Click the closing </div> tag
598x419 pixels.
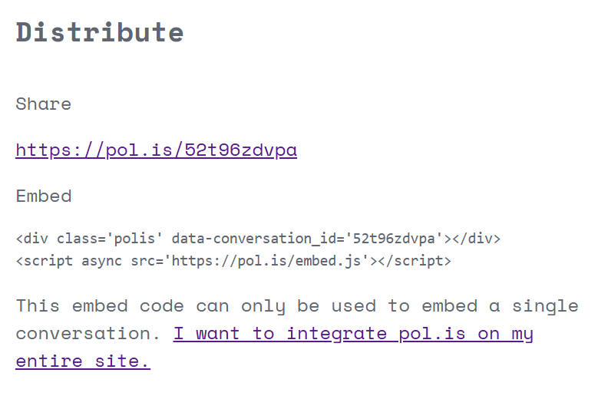tap(476, 239)
